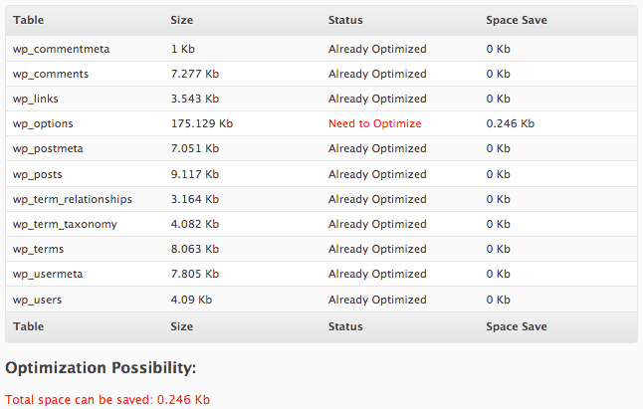Image resolution: width=643 pixels, height=409 pixels.
Task: Click the red Need to Optimize status
Action: click(x=375, y=123)
